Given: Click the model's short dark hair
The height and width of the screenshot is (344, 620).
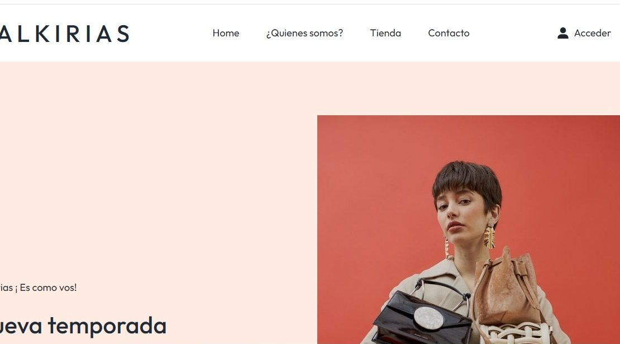Looking at the screenshot, I should [466, 178].
